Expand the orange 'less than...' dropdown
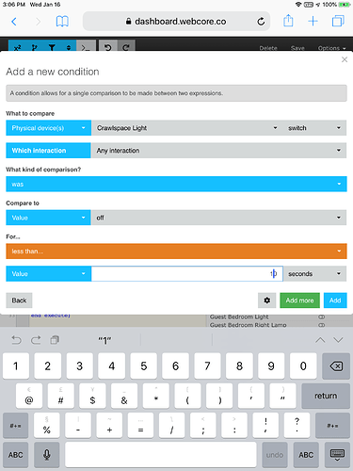The image size is (353, 471). pyautogui.click(x=176, y=252)
